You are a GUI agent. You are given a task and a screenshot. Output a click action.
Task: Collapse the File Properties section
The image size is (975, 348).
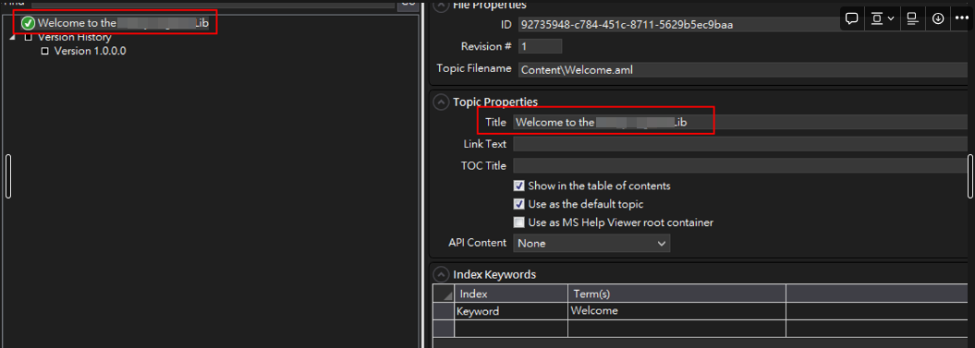click(x=441, y=5)
